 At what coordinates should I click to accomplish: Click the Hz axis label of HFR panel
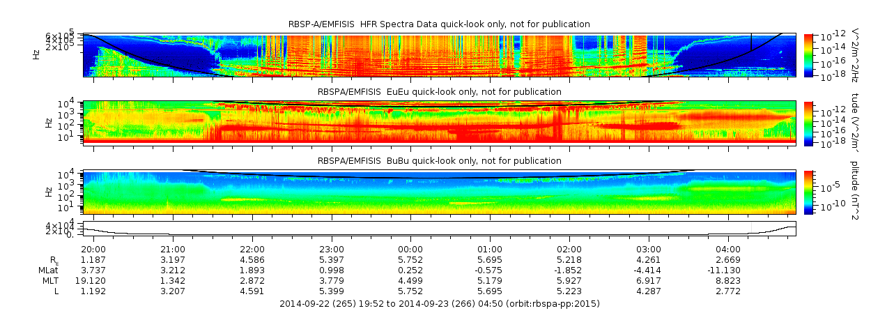click(x=36, y=54)
